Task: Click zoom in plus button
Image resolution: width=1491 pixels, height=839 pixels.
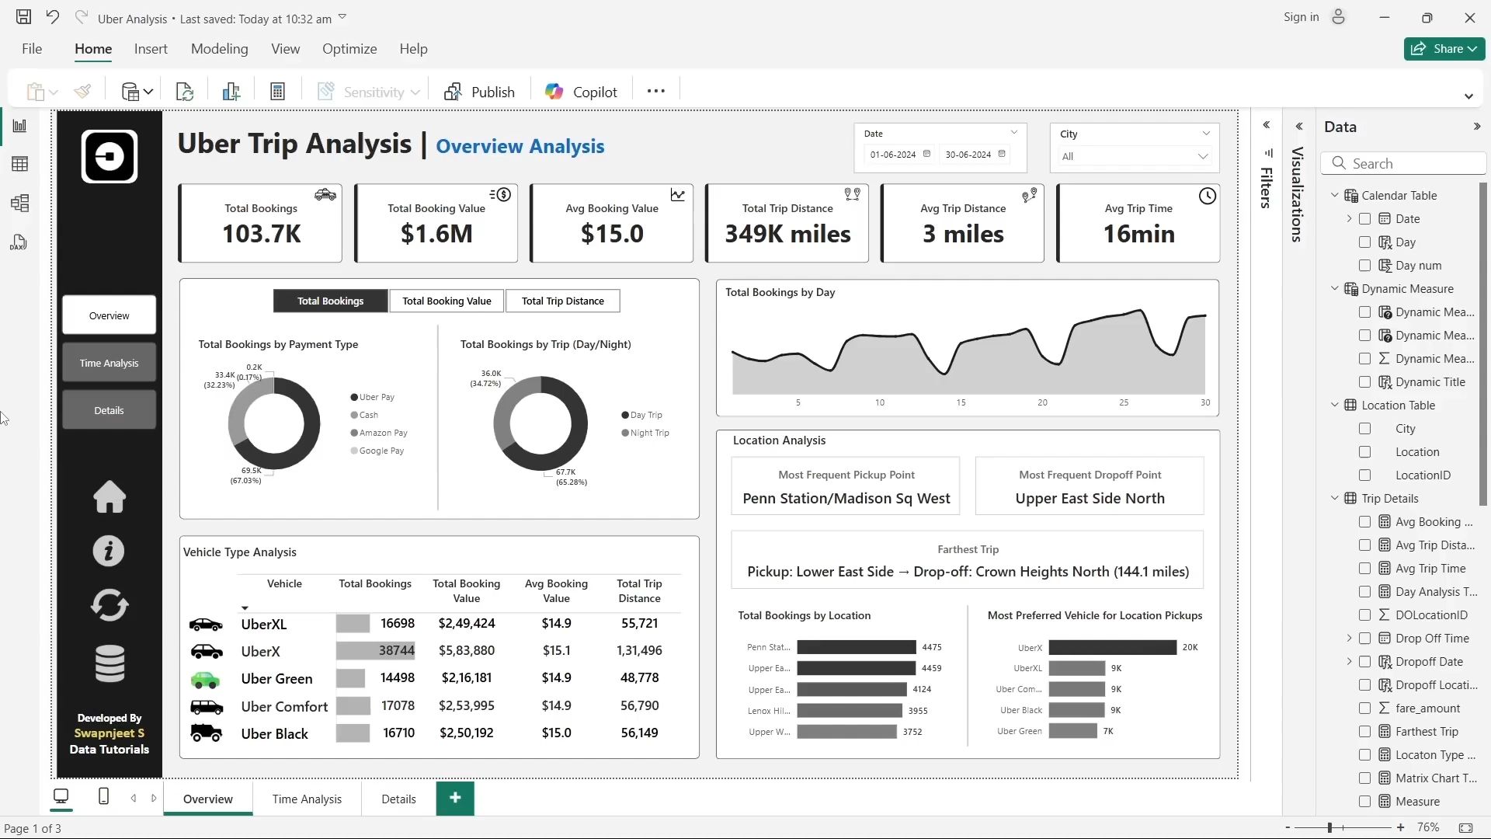Action: pyautogui.click(x=1400, y=828)
